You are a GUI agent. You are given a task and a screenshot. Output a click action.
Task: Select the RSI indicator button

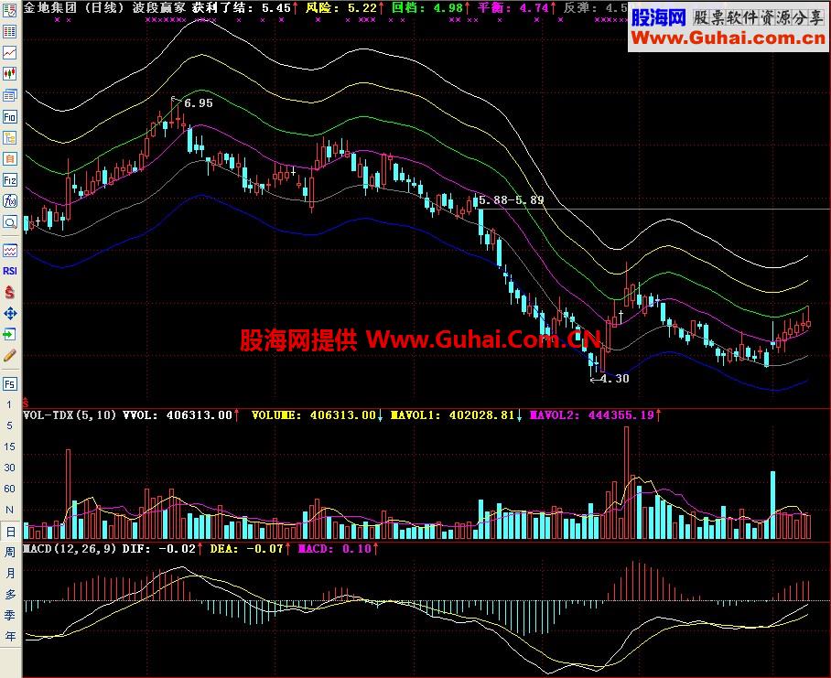[x=9, y=271]
